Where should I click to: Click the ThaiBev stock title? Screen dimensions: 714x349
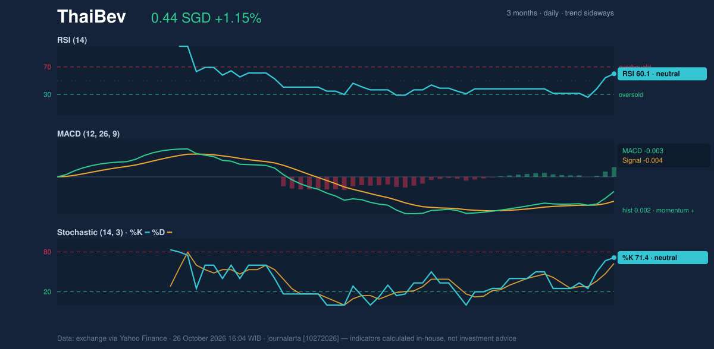pos(91,17)
